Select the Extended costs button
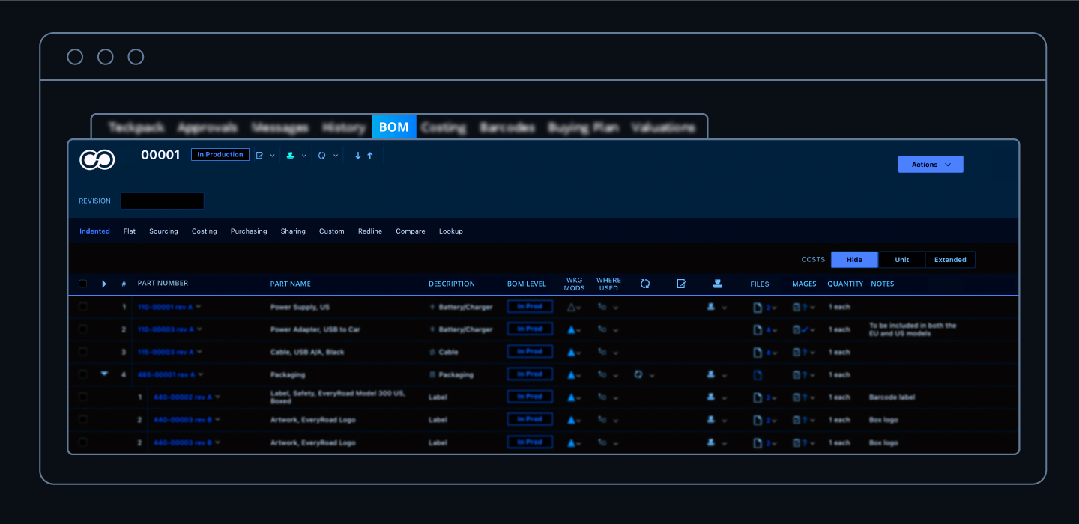 [x=950, y=260]
